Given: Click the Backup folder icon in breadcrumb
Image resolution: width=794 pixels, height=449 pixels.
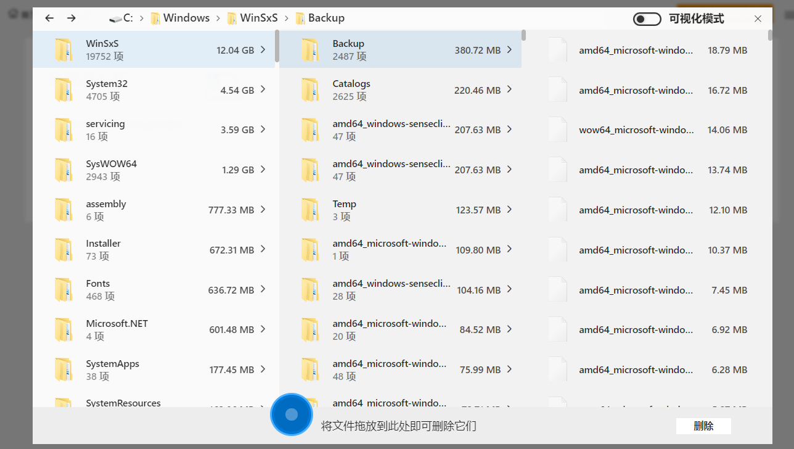Looking at the screenshot, I should pos(300,19).
